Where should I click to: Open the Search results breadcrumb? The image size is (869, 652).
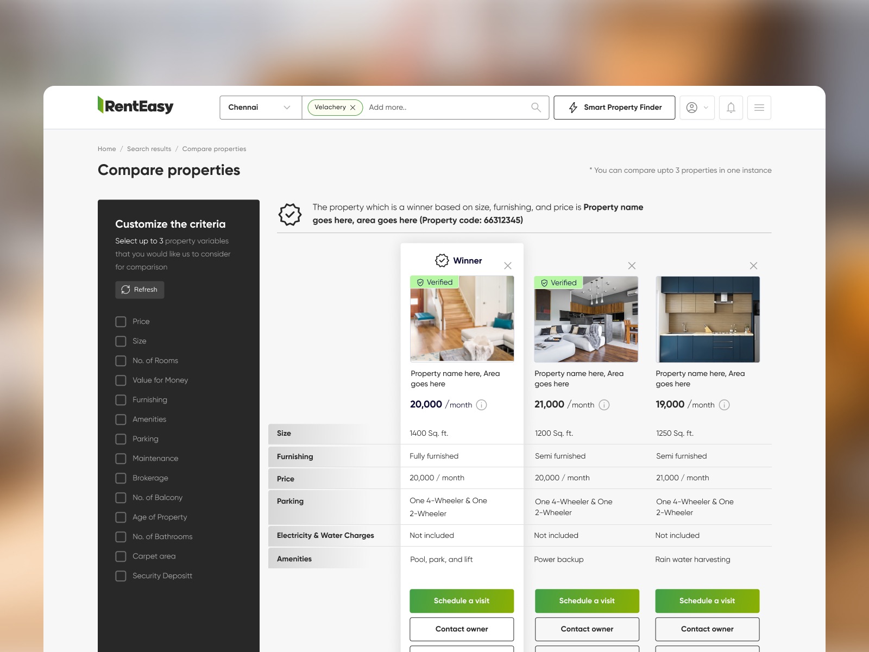pyautogui.click(x=149, y=149)
